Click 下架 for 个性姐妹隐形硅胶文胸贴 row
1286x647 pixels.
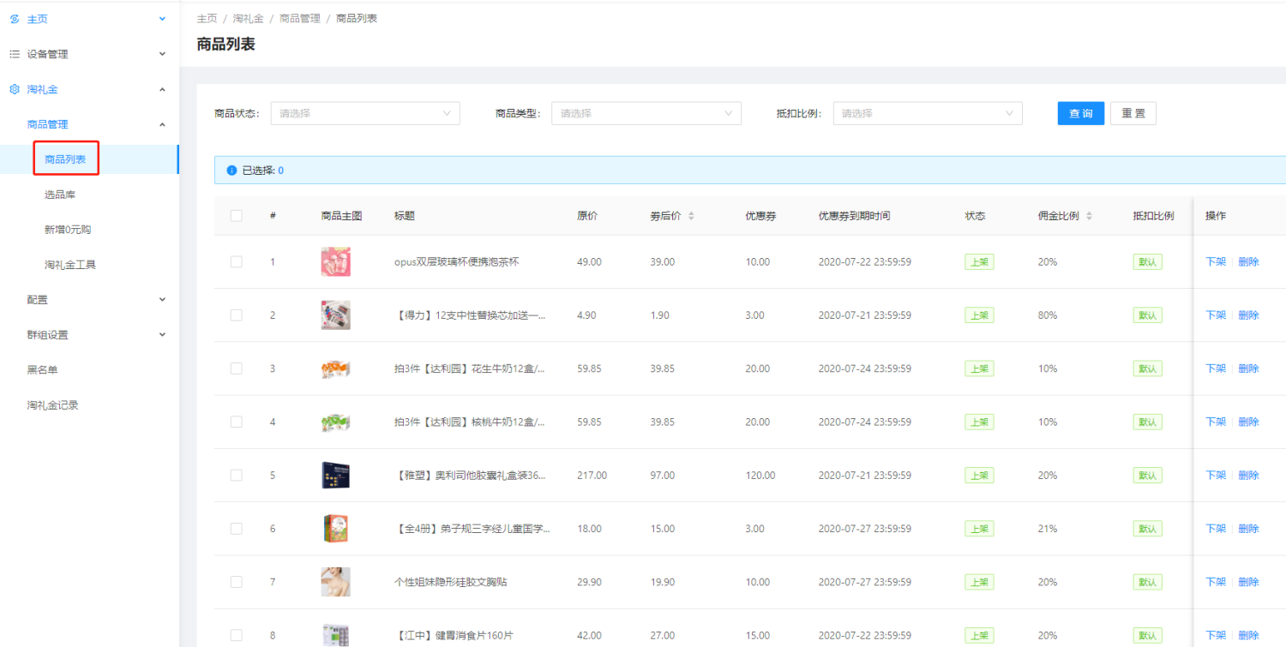pyautogui.click(x=1216, y=582)
